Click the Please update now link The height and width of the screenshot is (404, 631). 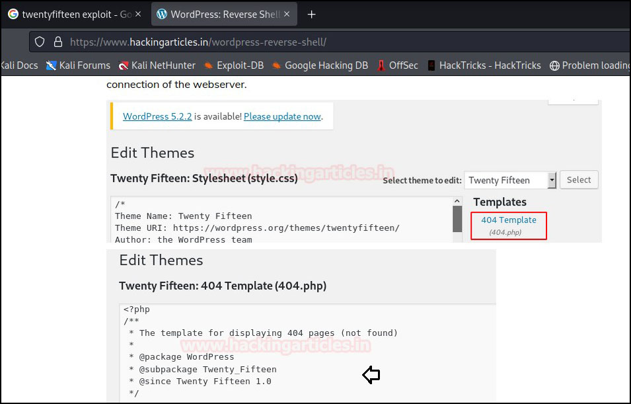click(x=282, y=116)
